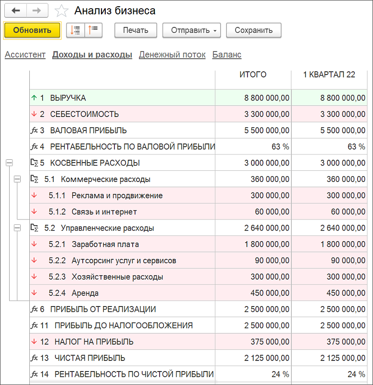Screen dimensions: 373x385
Task: Click the sum icon beside Коммерческие расходы
Action: point(34,179)
